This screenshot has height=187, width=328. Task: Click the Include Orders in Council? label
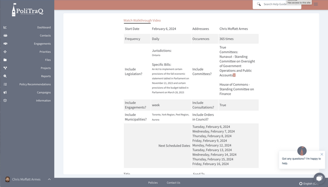coord(203,117)
